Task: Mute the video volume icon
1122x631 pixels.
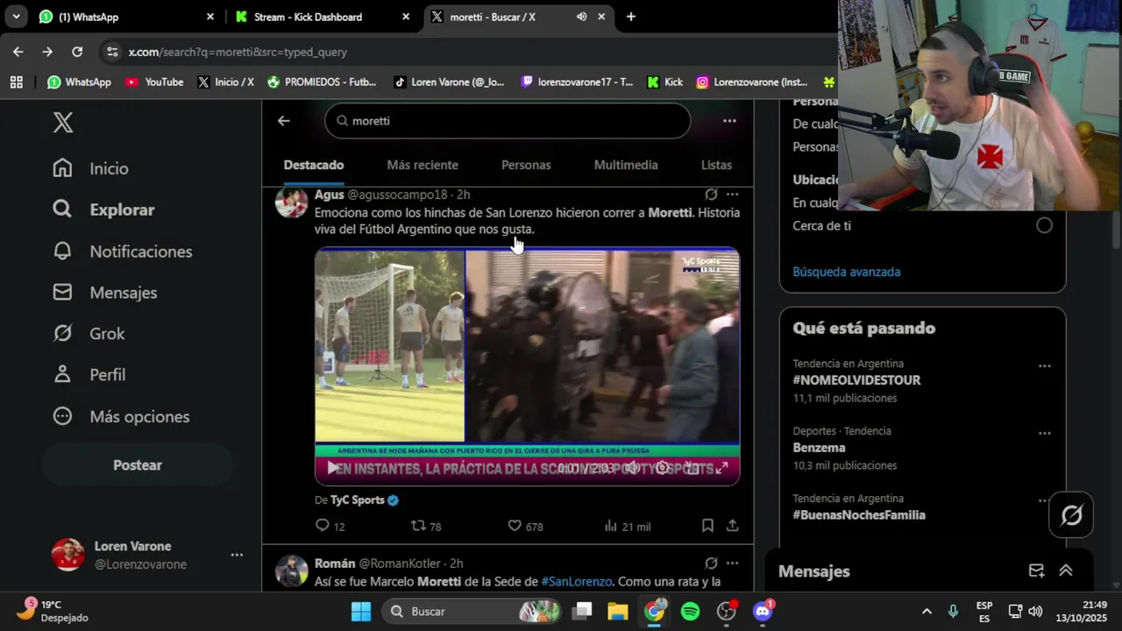Action: (632, 468)
